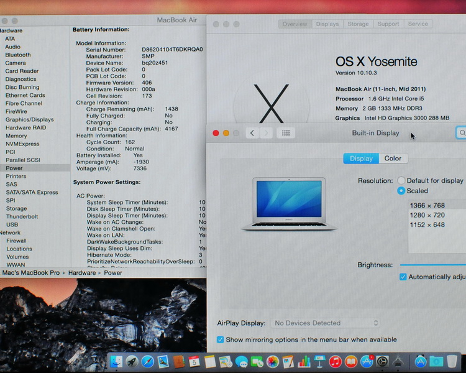
Task: Click forward arrow in System Preferences toolbar
Action: point(266,133)
